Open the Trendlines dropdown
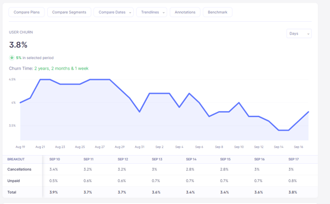 coord(152,12)
